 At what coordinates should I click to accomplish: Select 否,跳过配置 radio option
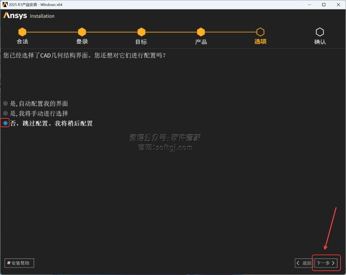point(5,123)
